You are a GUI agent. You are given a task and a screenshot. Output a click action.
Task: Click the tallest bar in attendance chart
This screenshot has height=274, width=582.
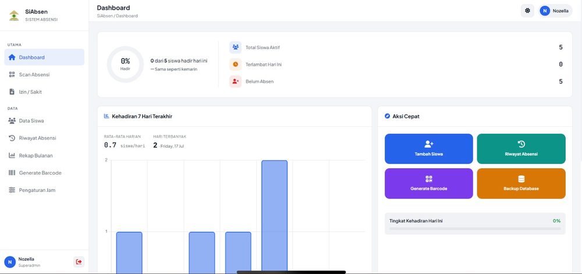click(274, 216)
